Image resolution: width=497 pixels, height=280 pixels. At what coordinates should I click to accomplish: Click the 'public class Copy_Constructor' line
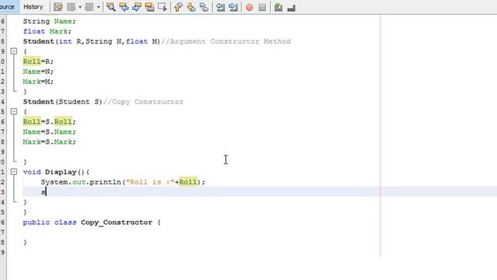(92, 222)
